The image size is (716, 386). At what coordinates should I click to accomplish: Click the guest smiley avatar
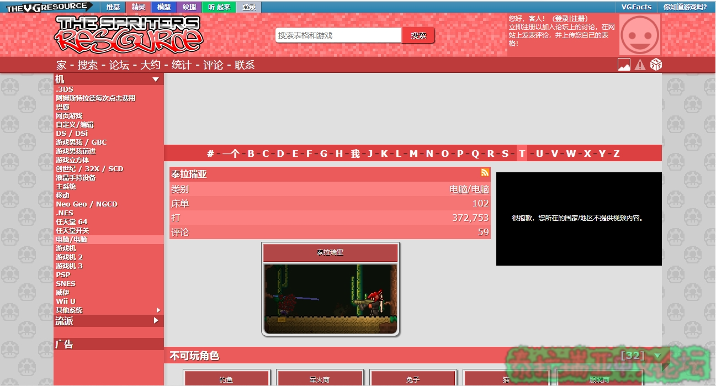click(x=640, y=34)
